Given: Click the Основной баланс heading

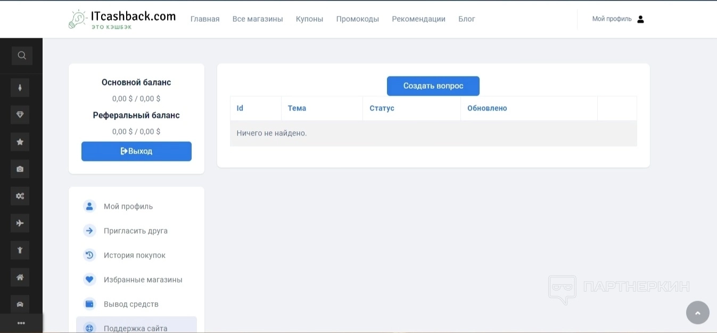Looking at the screenshot, I should (x=136, y=82).
